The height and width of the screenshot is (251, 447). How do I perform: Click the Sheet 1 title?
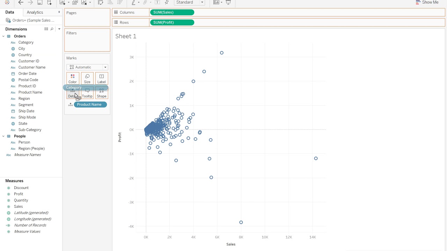[x=126, y=36]
